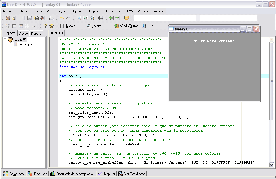
Task: Click the Insertar ... button
Action: [x=96, y=26]
